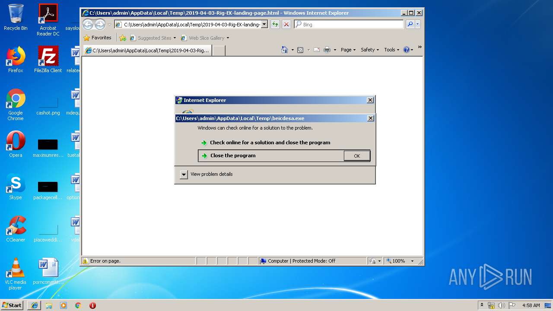Image resolution: width=553 pixels, height=311 pixels.
Task: Open the Tools menu
Action: [x=392, y=50]
